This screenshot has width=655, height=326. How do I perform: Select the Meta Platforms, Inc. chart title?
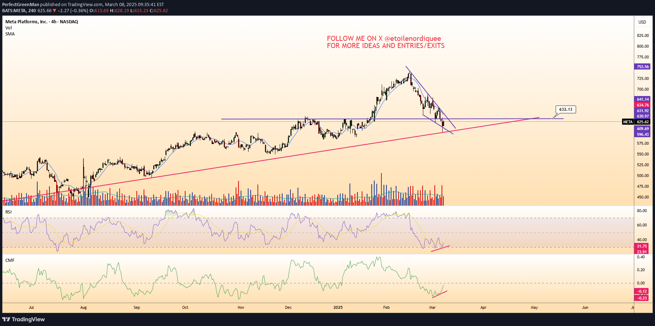point(42,22)
